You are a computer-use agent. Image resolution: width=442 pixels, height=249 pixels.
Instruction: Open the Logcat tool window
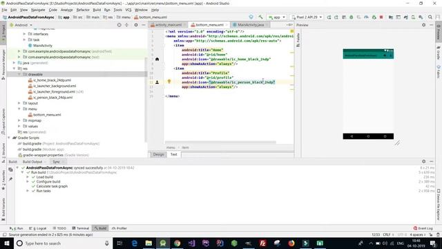[x=38, y=228]
